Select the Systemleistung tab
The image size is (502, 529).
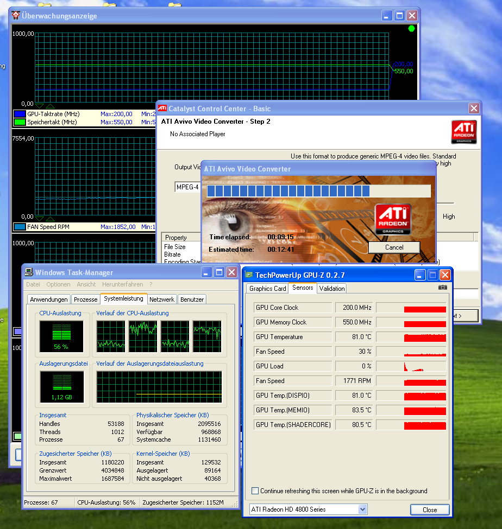coord(124,298)
